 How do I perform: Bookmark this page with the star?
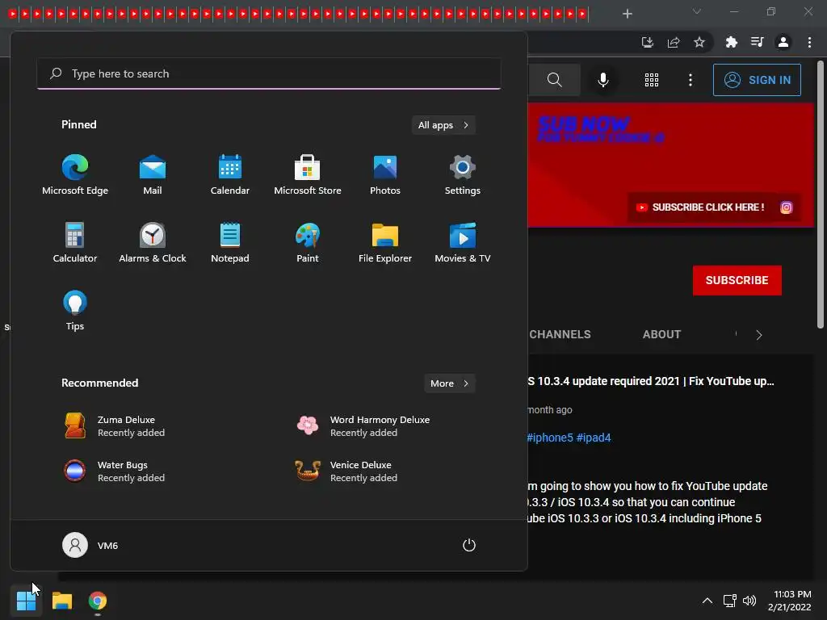point(699,42)
